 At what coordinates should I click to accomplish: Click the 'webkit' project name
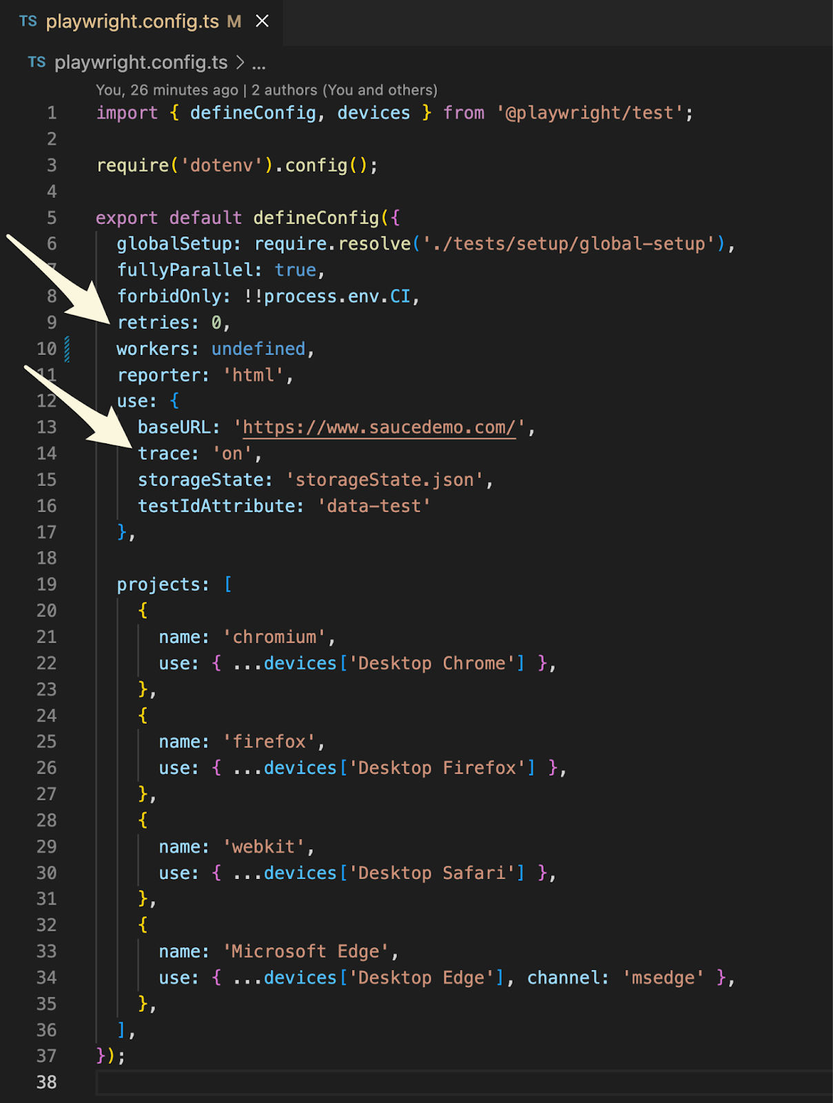[x=263, y=847]
